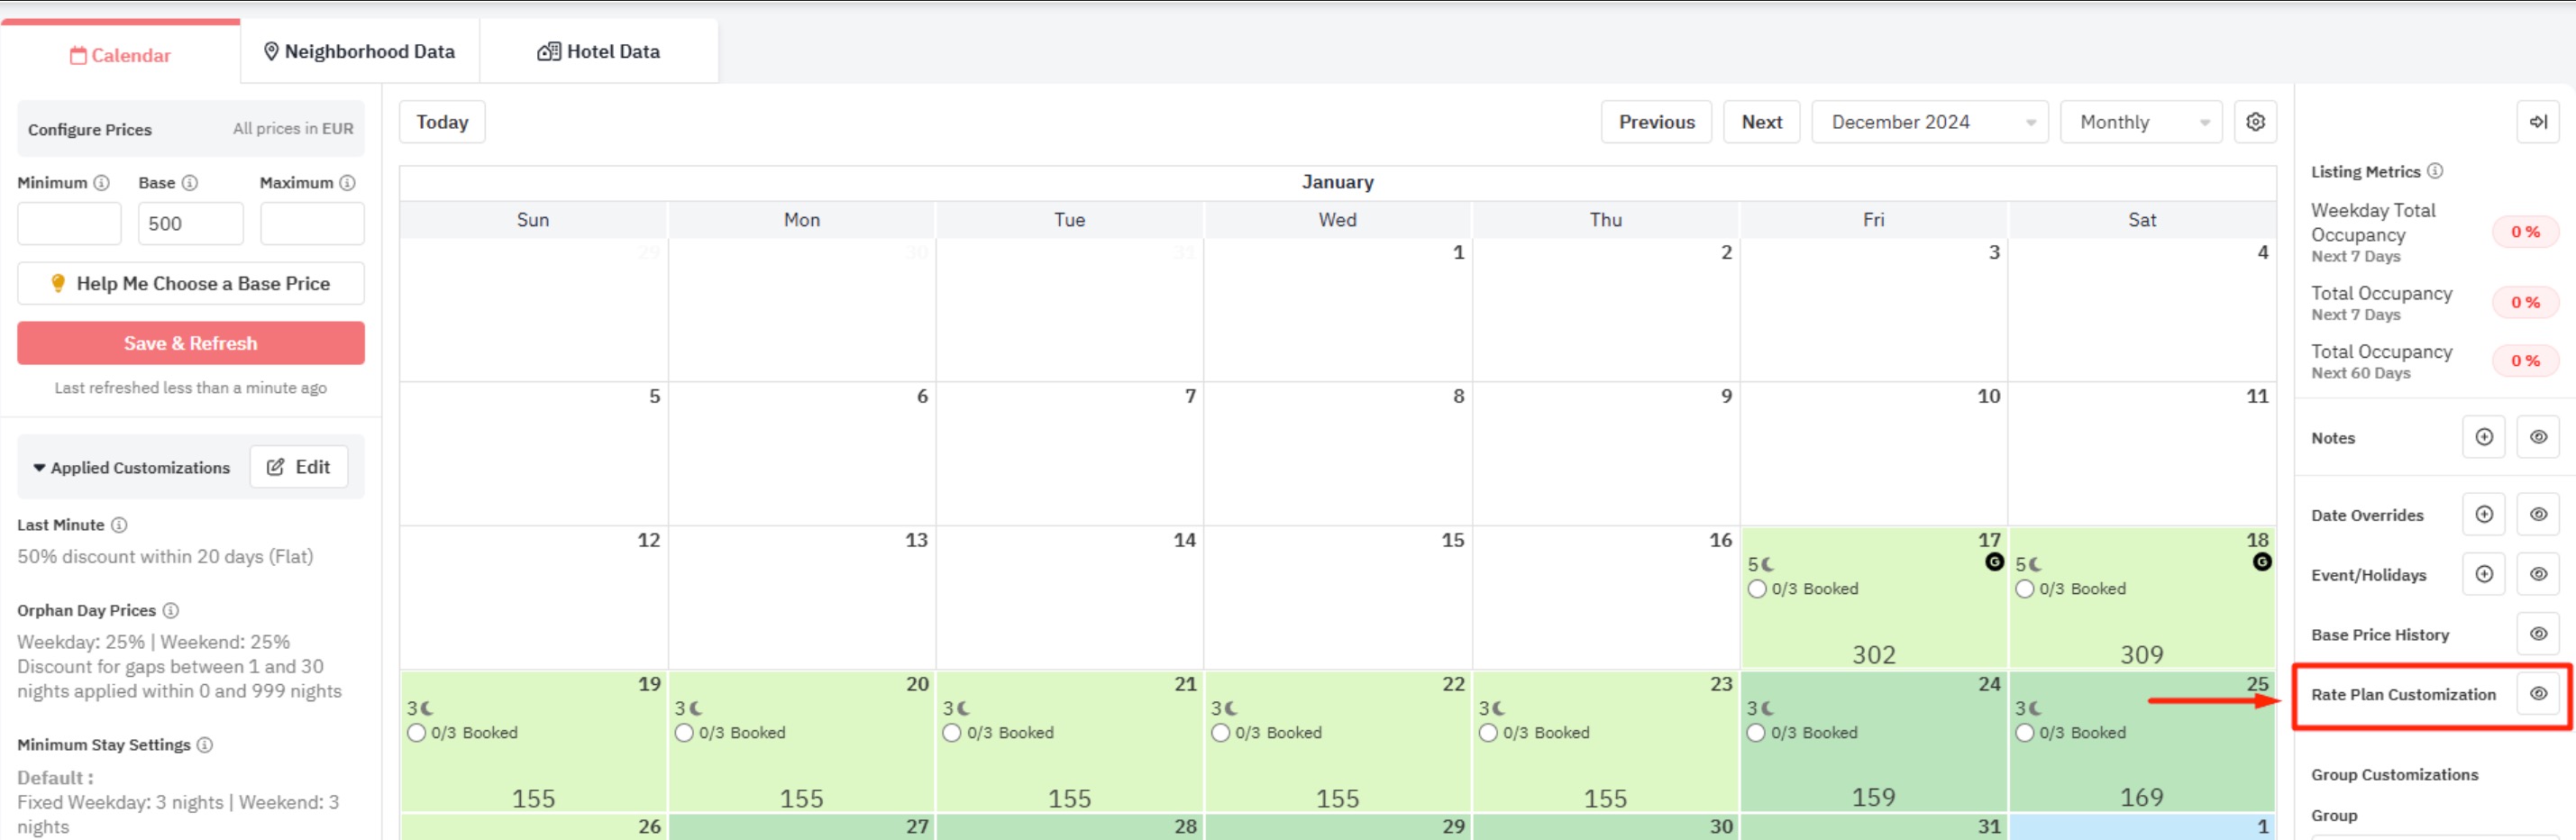
Task: Select the January 17 booking radio button
Action: click(1757, 589)
